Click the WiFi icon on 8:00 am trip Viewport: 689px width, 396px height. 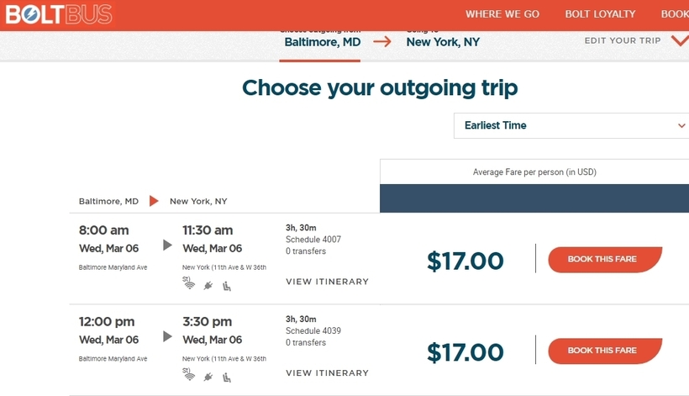(x=189, y=285)
